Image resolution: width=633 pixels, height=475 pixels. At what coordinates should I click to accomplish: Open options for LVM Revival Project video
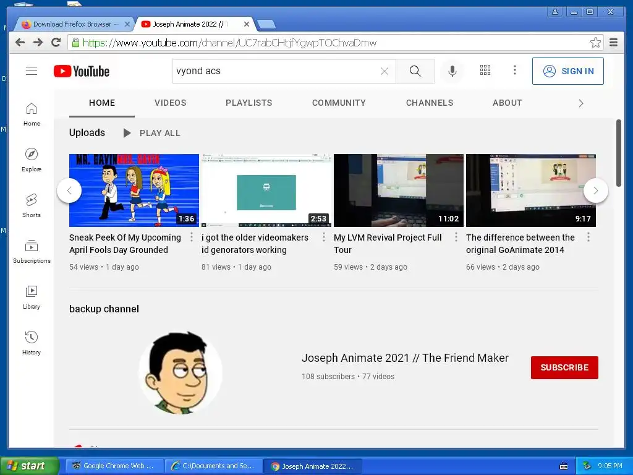[x=456, y=237]
